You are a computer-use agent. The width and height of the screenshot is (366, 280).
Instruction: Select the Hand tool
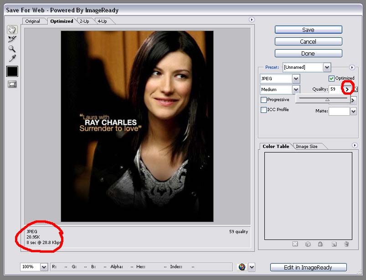[x=12, y=30]
